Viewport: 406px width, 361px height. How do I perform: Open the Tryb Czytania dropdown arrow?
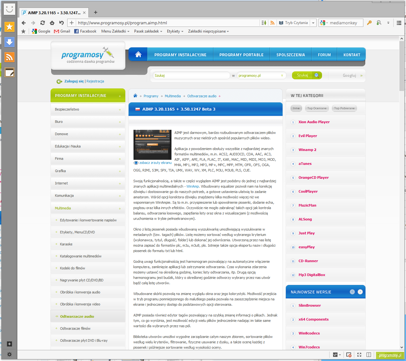coord(313,23)
